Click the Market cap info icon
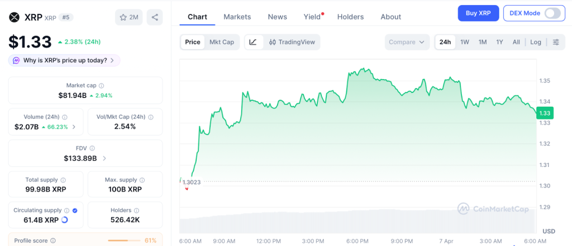The width and height of the screenshot is (572, 246). [x=101, y=86]
